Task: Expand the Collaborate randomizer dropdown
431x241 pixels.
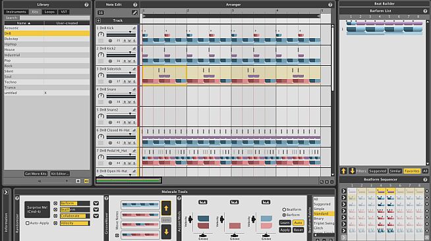Action: click(x=96, y=216)
